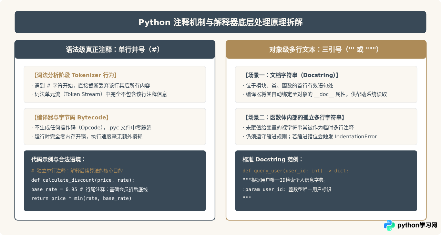Click the line '未赋值给变量的裸字符串常被作为临时多行注释'
The height and width of the screenshot is (235, 441).
[298, 128]
